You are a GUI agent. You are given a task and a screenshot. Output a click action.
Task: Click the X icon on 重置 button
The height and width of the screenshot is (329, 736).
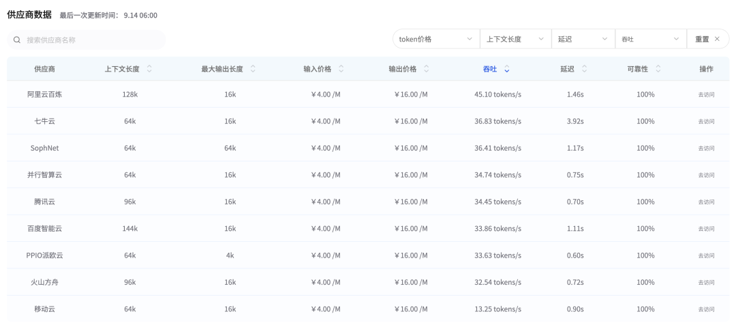(717, 39)
